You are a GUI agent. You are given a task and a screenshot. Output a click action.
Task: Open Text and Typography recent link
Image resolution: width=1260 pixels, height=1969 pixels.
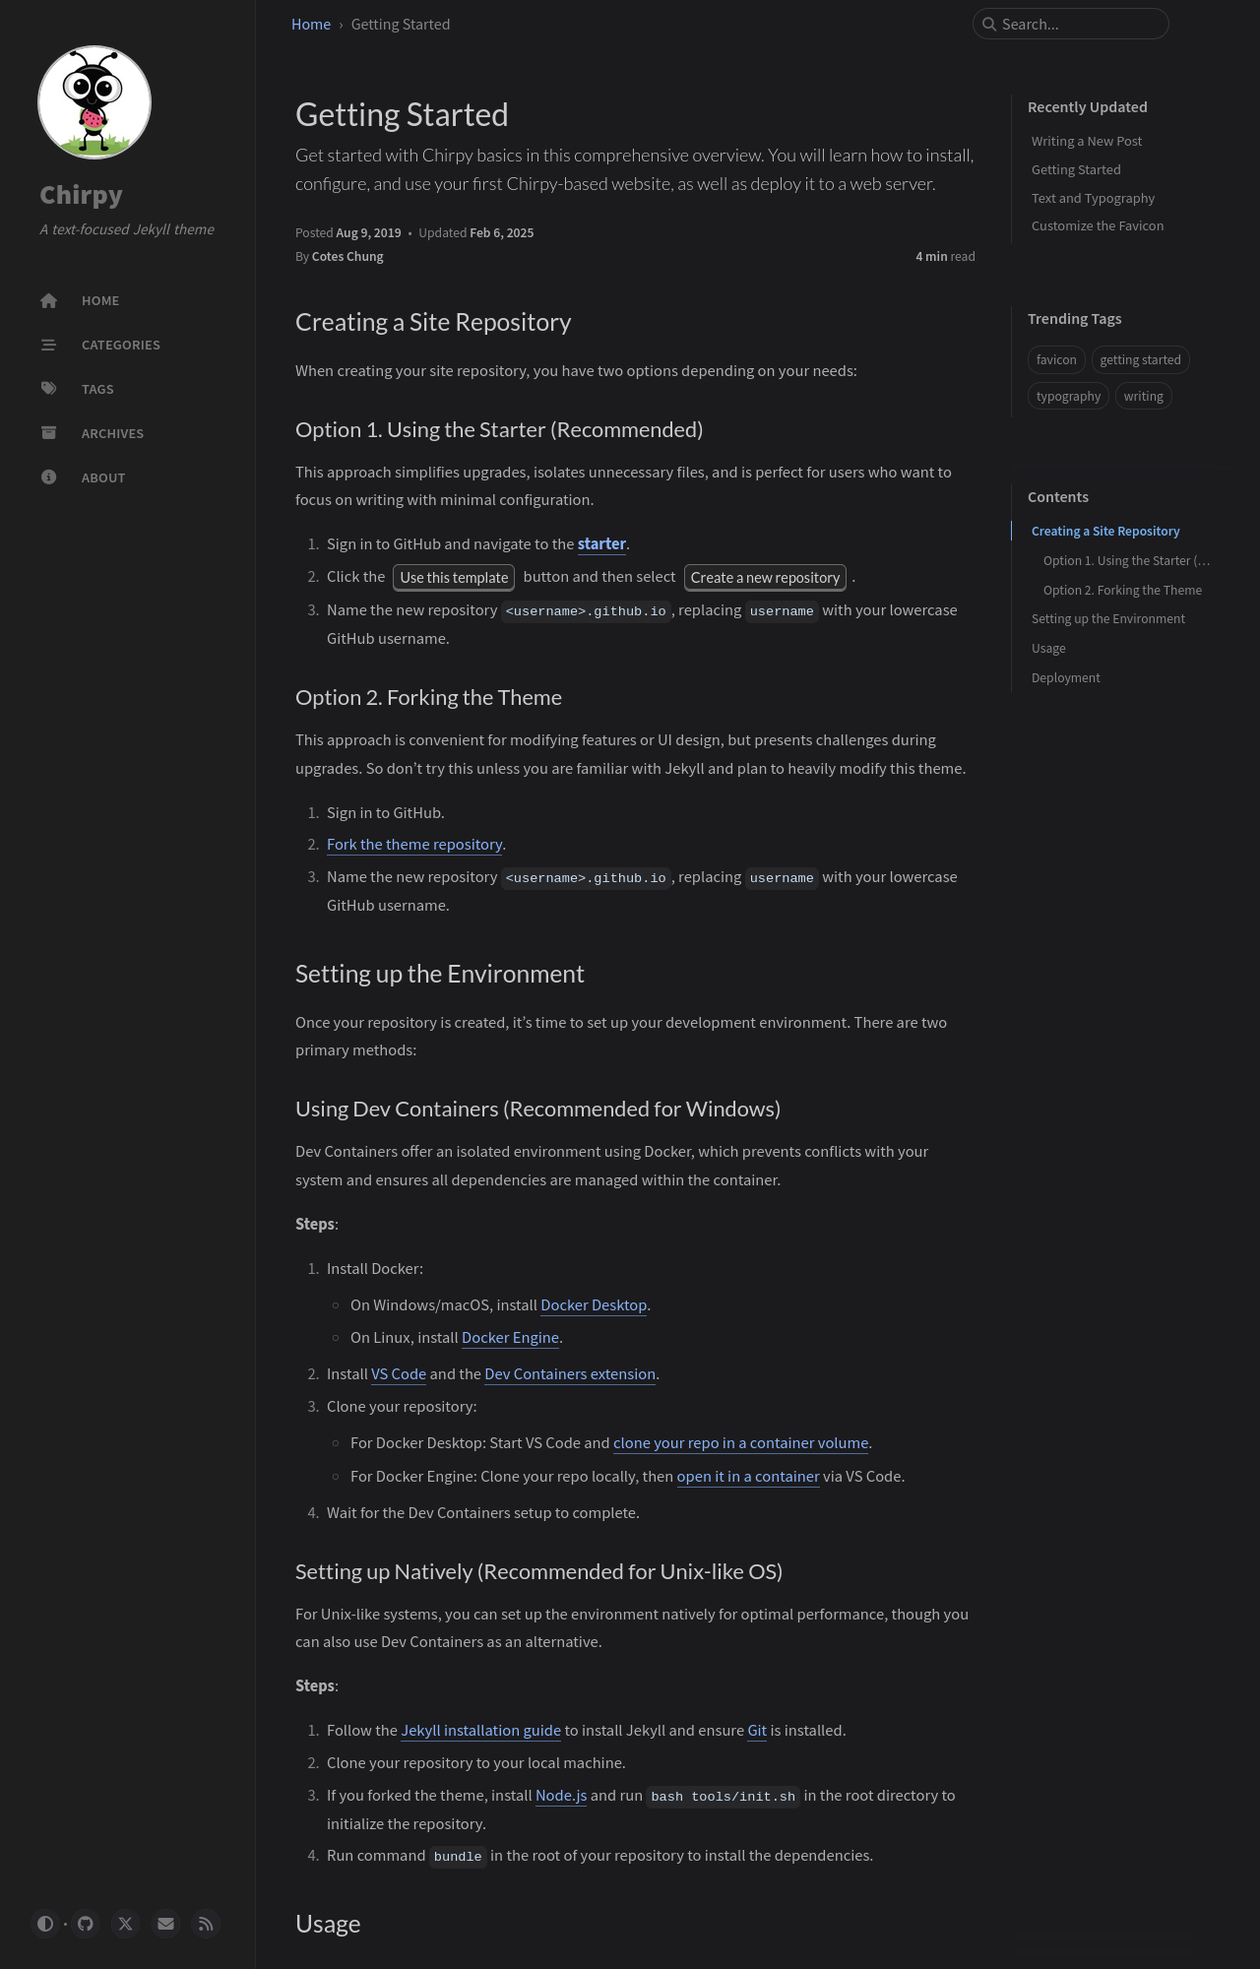pyautogui.click(x=1093, y=198)
